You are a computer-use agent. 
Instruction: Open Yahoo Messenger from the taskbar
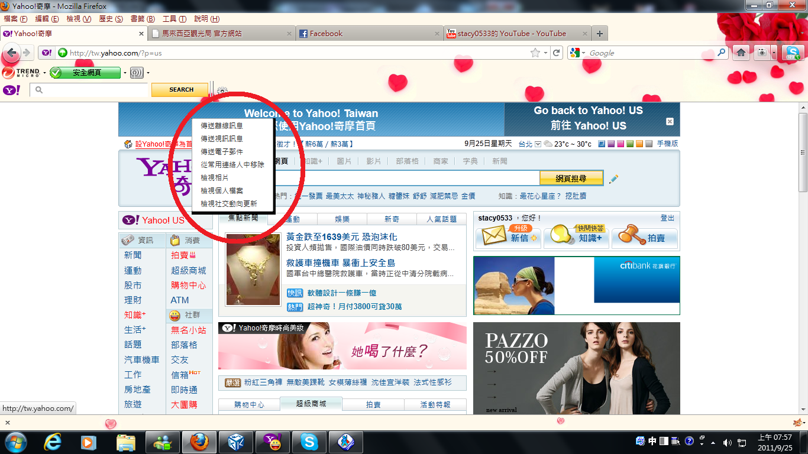272,442
